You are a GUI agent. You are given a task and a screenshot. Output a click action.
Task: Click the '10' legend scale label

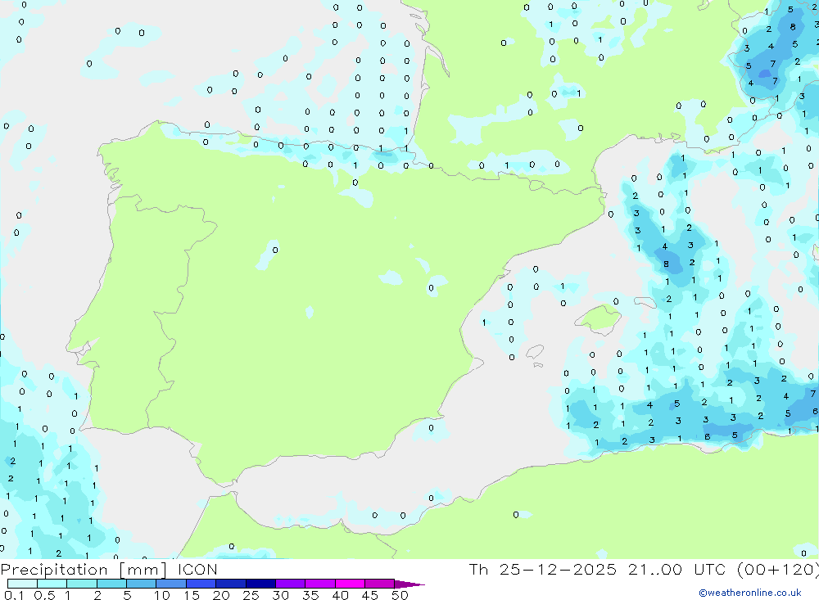click(161, 595)
